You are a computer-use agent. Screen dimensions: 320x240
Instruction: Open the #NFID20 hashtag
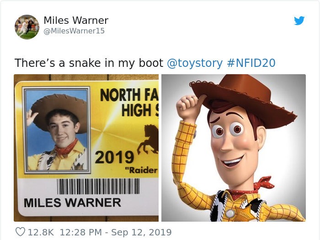[x=251, y=63]
